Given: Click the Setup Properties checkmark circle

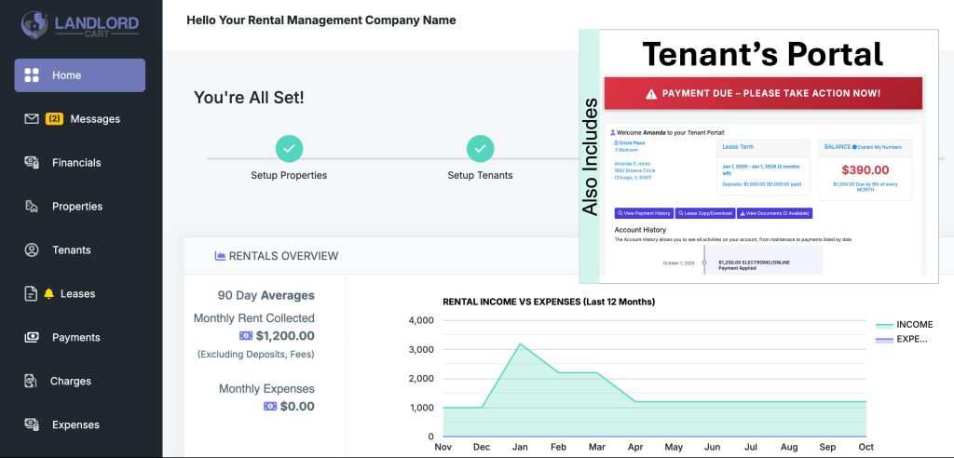Looking at the screenshot, I should click(x=289, y=148).
